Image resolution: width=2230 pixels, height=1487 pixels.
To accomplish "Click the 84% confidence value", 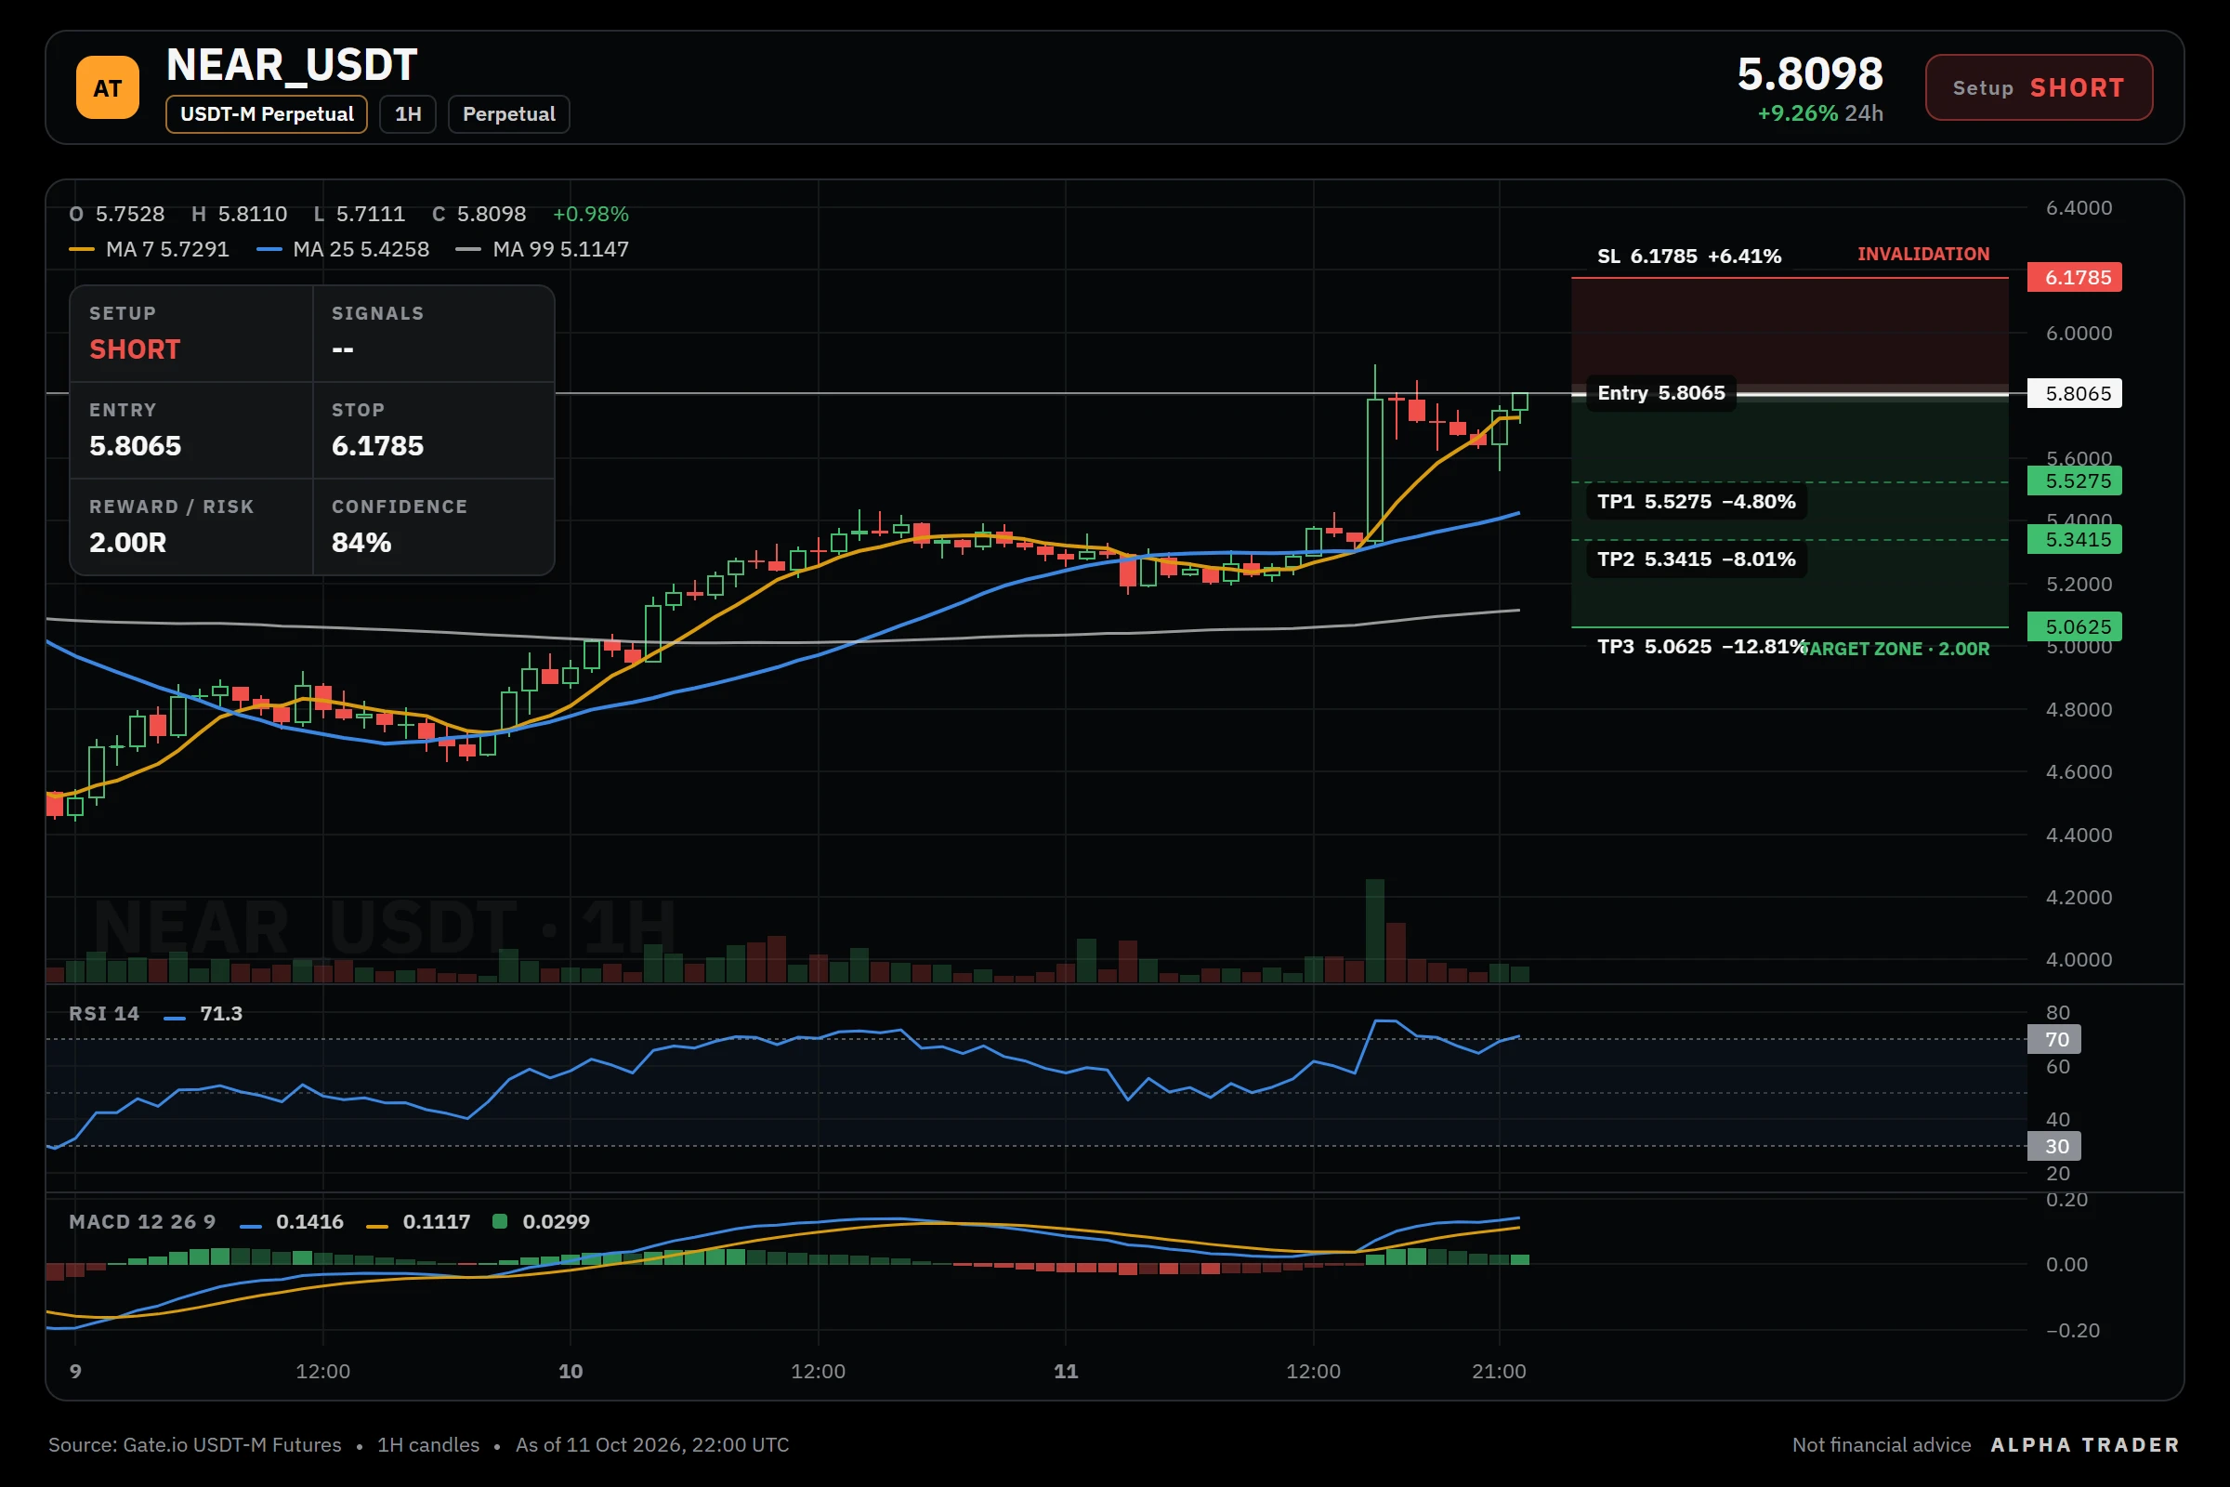I will pos(361,544).
